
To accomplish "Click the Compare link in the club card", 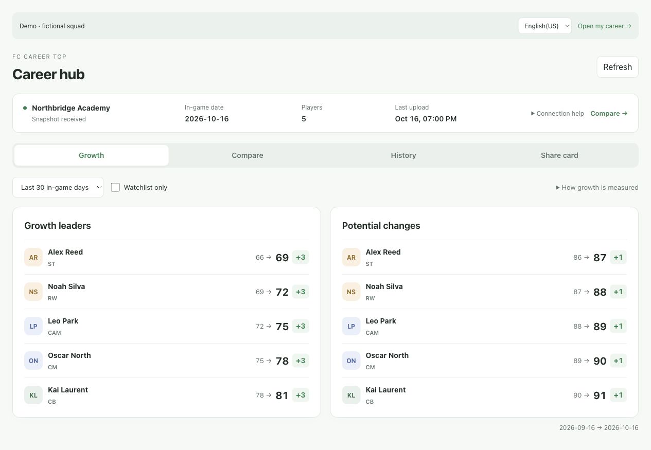I will [609, 113].
